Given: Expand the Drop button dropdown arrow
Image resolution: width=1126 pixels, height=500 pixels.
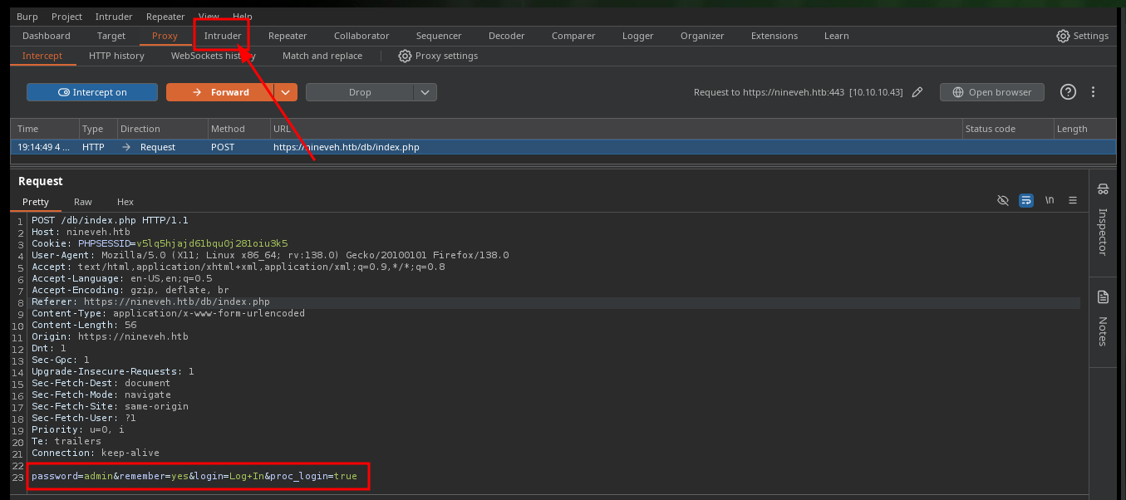Looking at the screenshot, I should [x=425, y=92].
